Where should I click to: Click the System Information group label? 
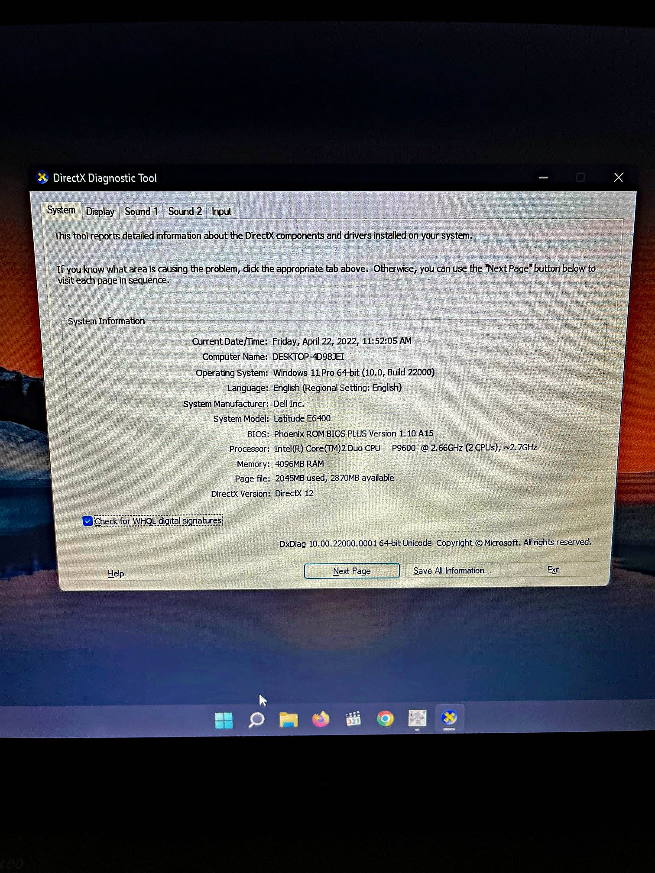pyautogui.click(x=106, y=321)
